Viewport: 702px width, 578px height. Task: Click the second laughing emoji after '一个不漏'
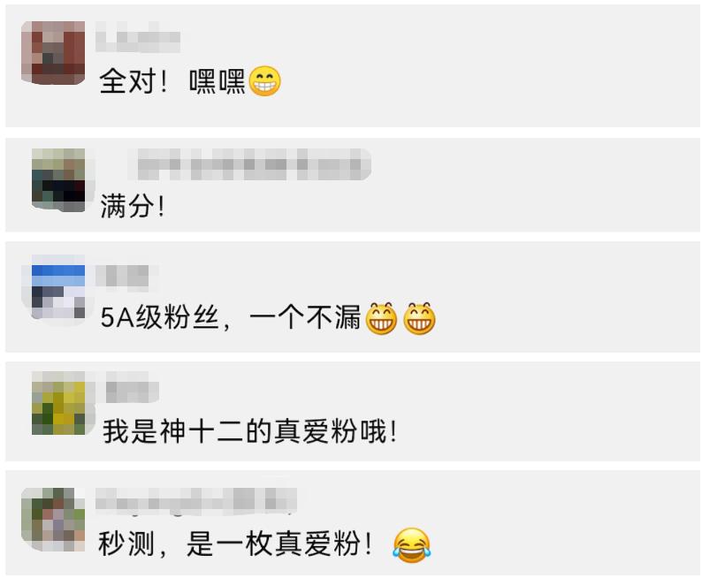pyautogui.click(x=419, y=318)
